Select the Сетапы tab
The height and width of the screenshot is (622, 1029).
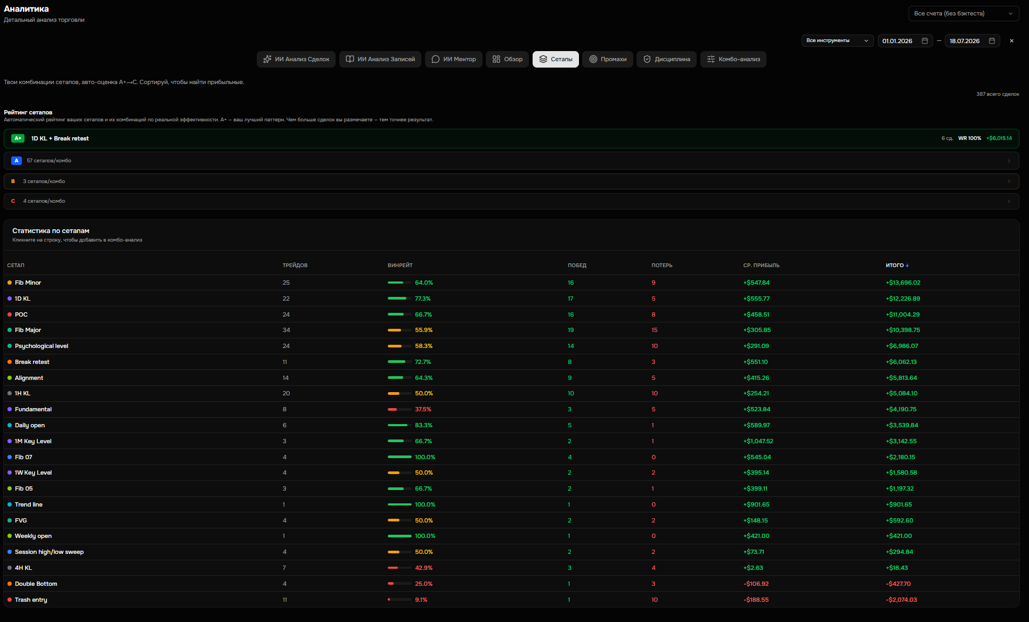coord(556,59)
